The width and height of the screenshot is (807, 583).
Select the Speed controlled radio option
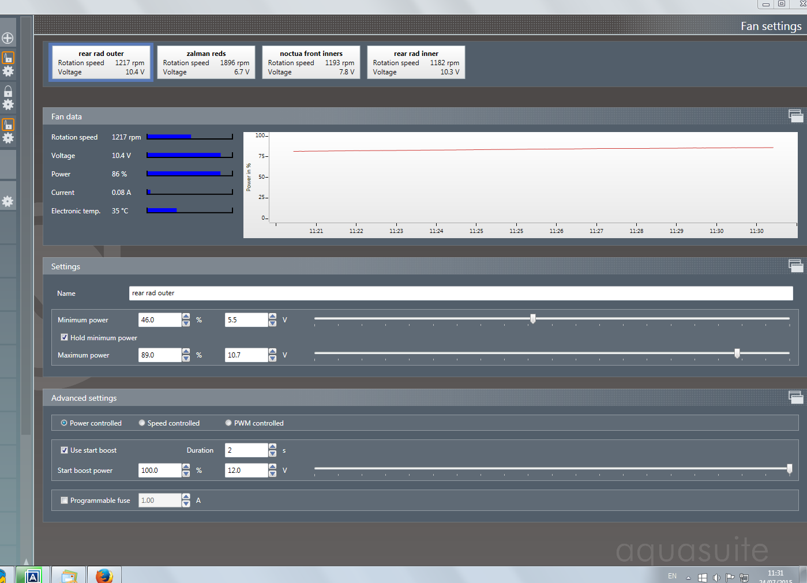coord(142,423)
